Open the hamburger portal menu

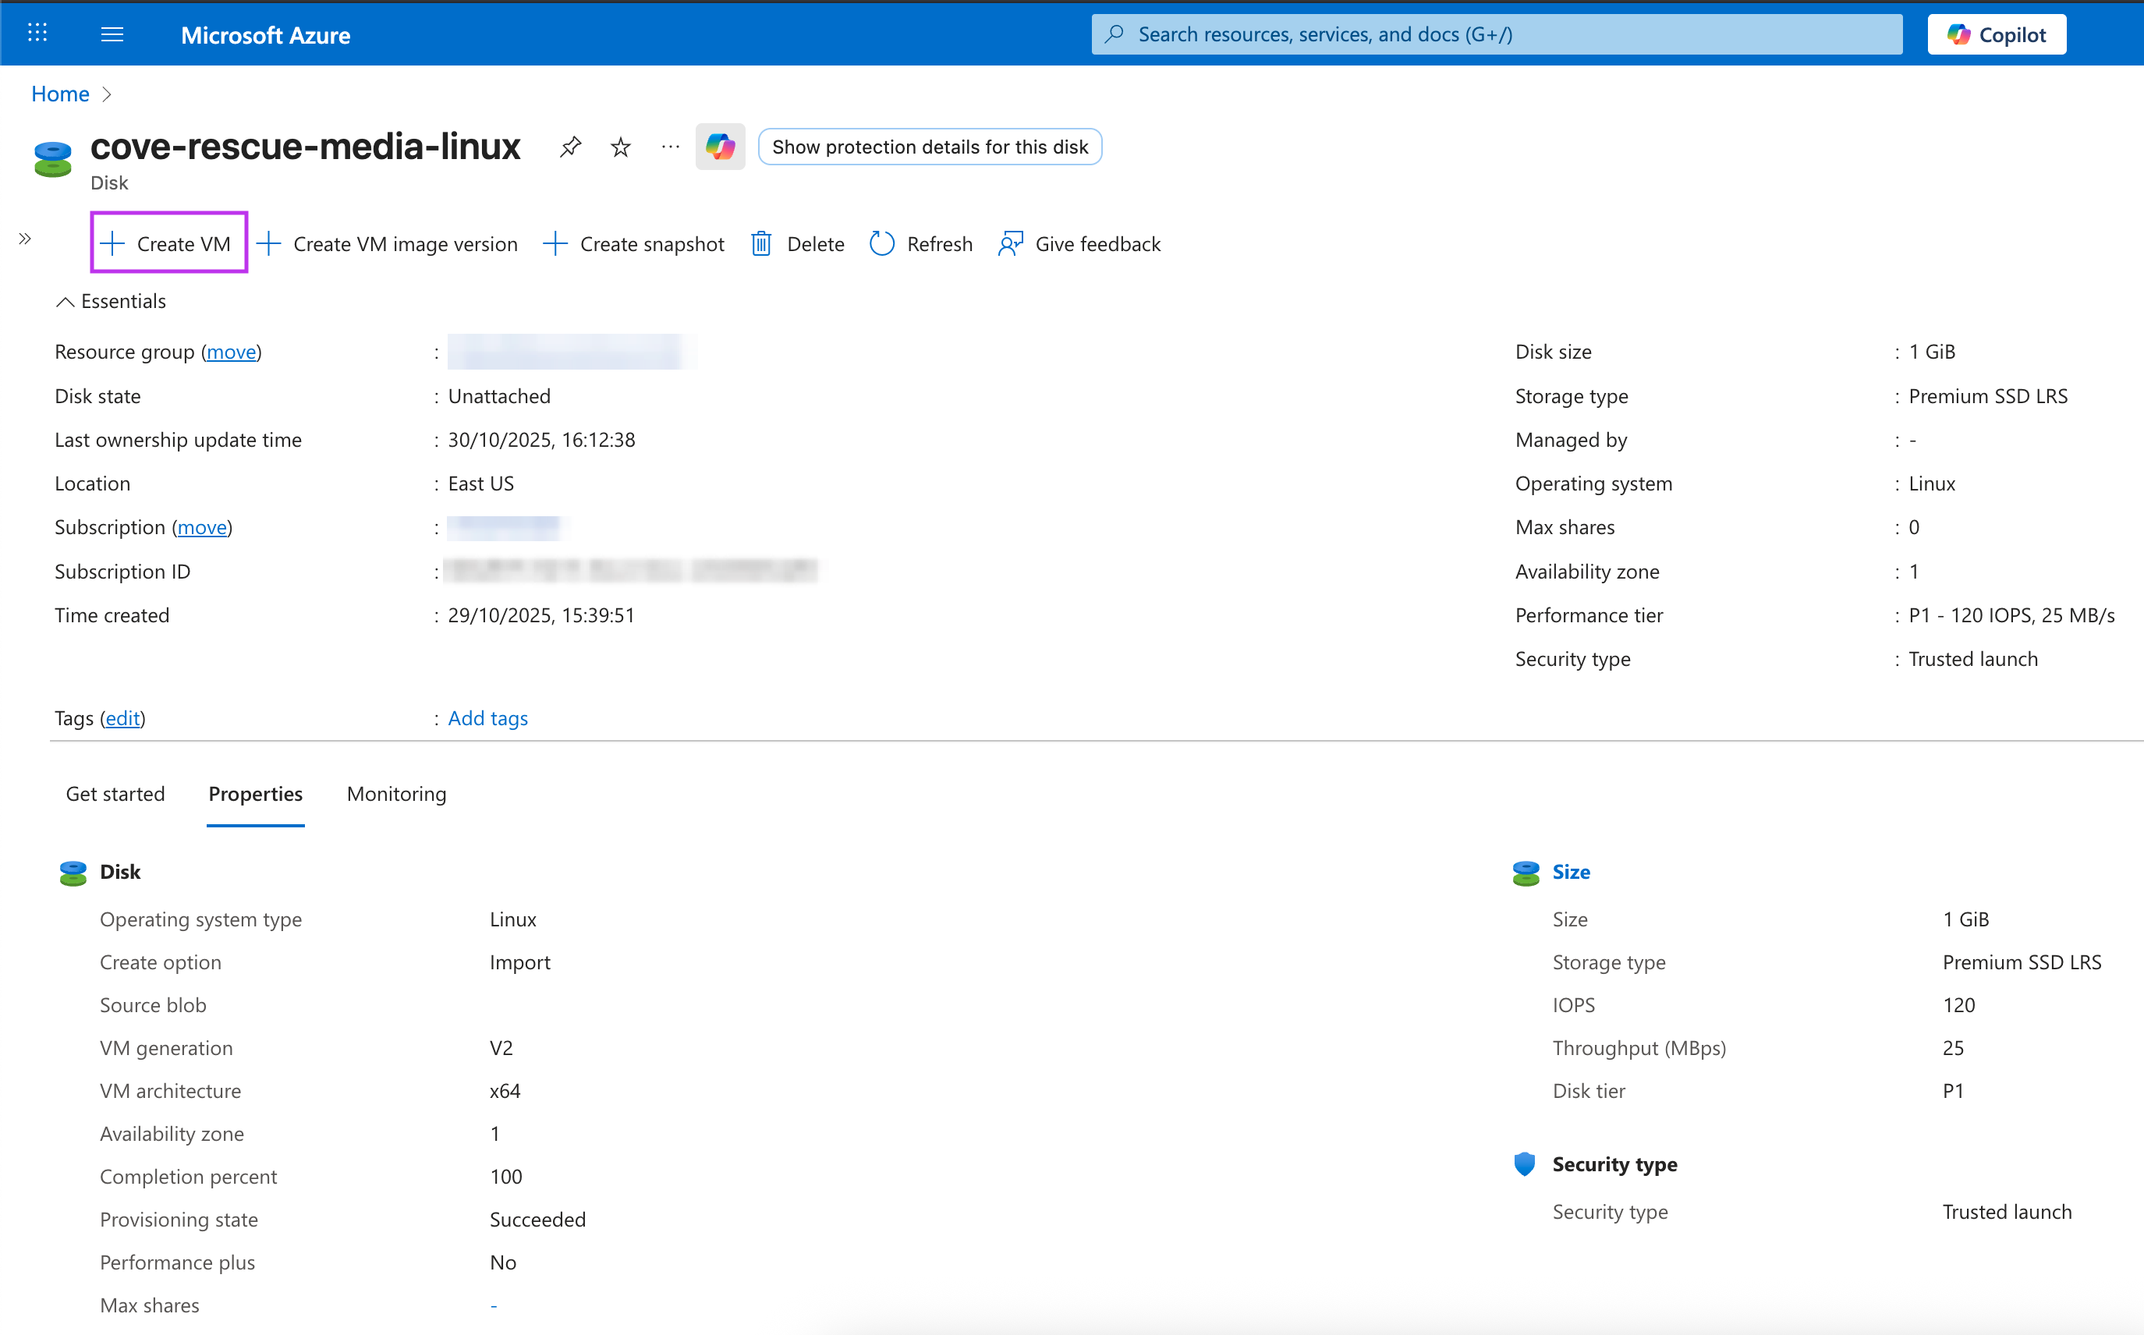(112, 34)
